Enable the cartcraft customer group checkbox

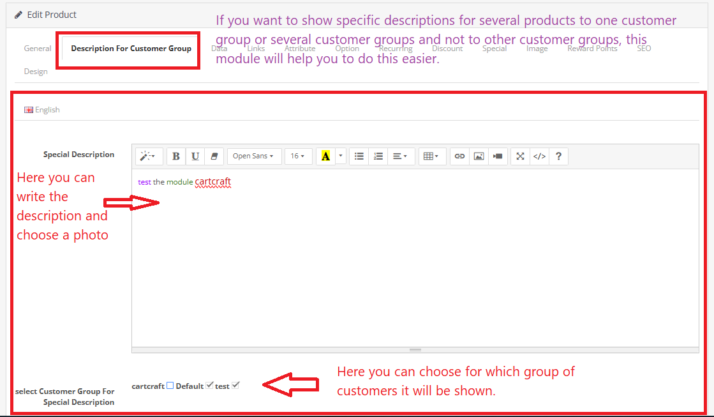click(170, 384)
